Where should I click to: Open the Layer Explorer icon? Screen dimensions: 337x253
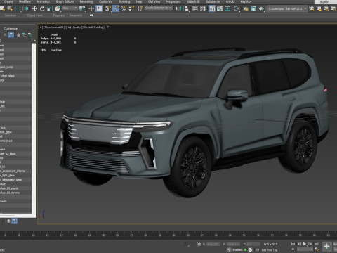tap(203, 9)
